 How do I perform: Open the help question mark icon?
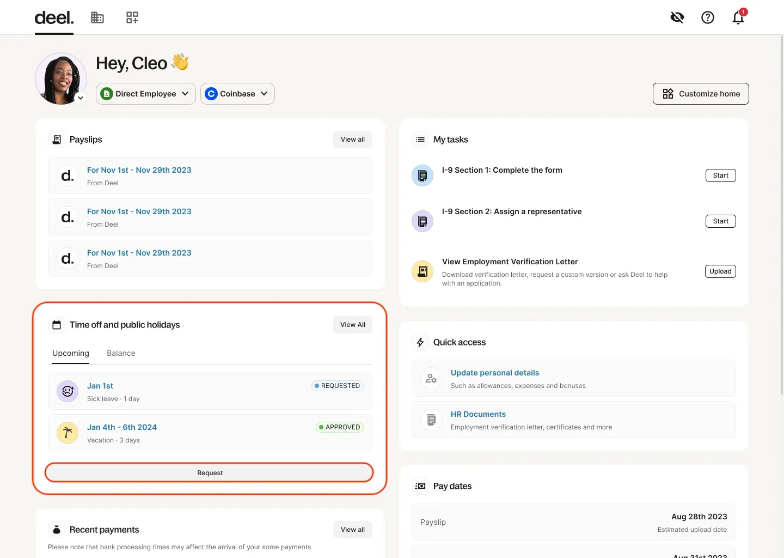click(x=707, y=17)
